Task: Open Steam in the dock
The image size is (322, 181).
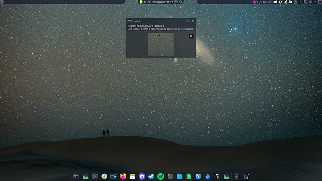Action: point(151,176)
